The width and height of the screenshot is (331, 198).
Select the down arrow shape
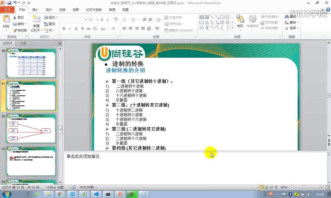pos(227,22)
